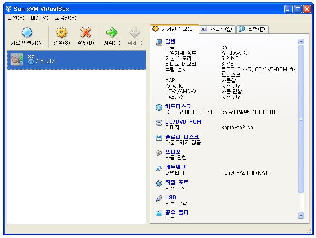The width and height of the screenshot is (316, 238).
Task: Click the Windows XP OS type value
Action: pyautogui.click(x=235, y=53)
